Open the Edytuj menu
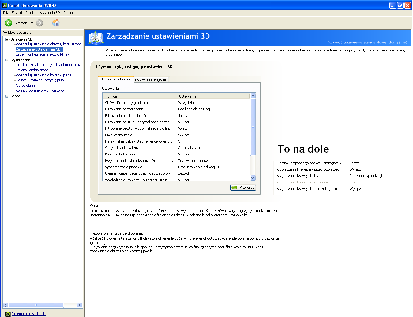The width and height of the screenshot is (413, 317). (x=17, y=13)
